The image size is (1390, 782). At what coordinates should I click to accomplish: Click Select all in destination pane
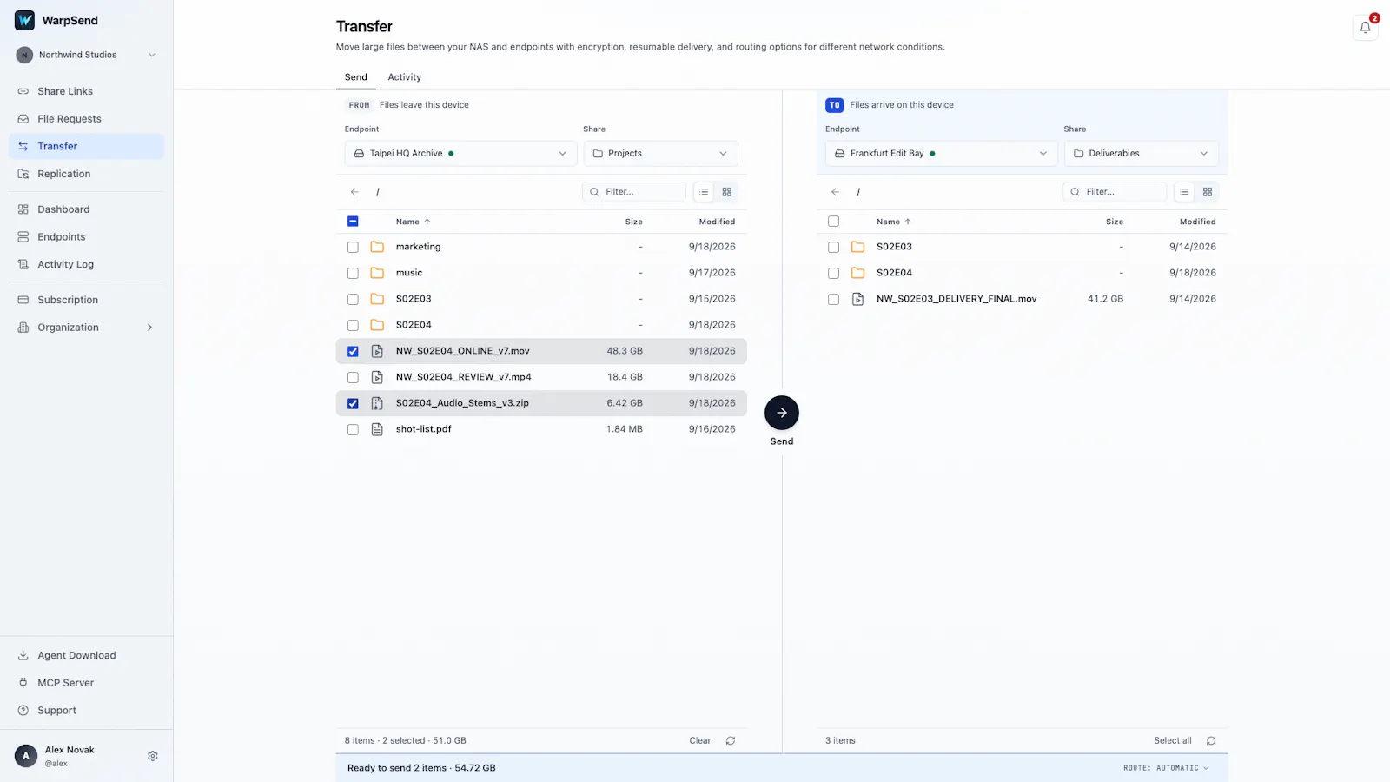1172,741
